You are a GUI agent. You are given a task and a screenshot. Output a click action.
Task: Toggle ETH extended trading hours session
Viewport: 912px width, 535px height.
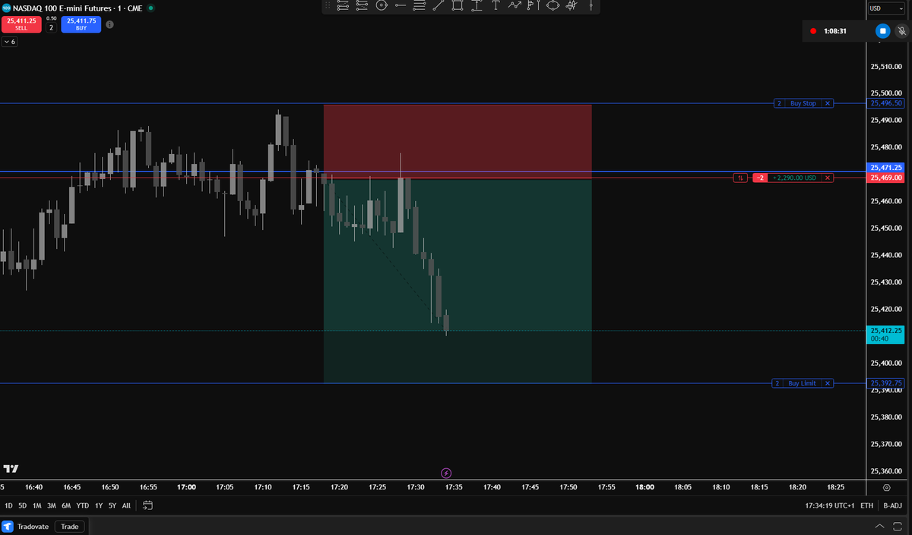866,505
